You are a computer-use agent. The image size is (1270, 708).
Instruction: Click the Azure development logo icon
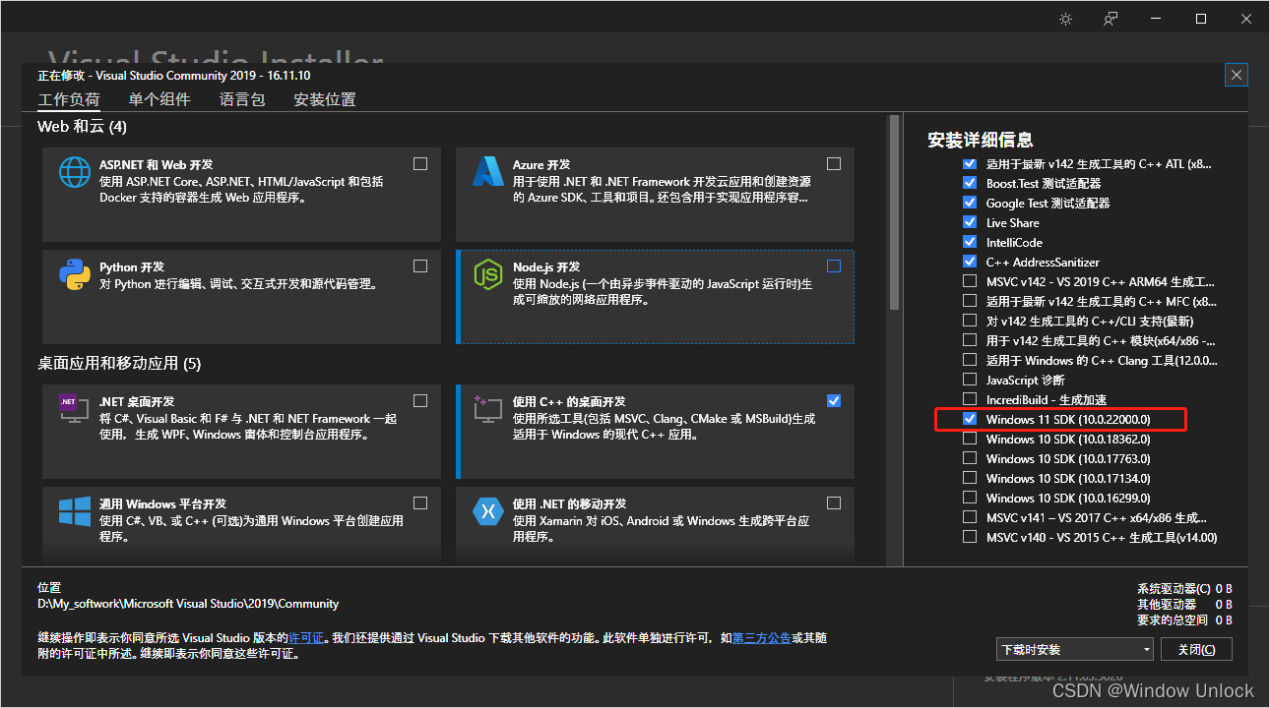pos(488,172)
